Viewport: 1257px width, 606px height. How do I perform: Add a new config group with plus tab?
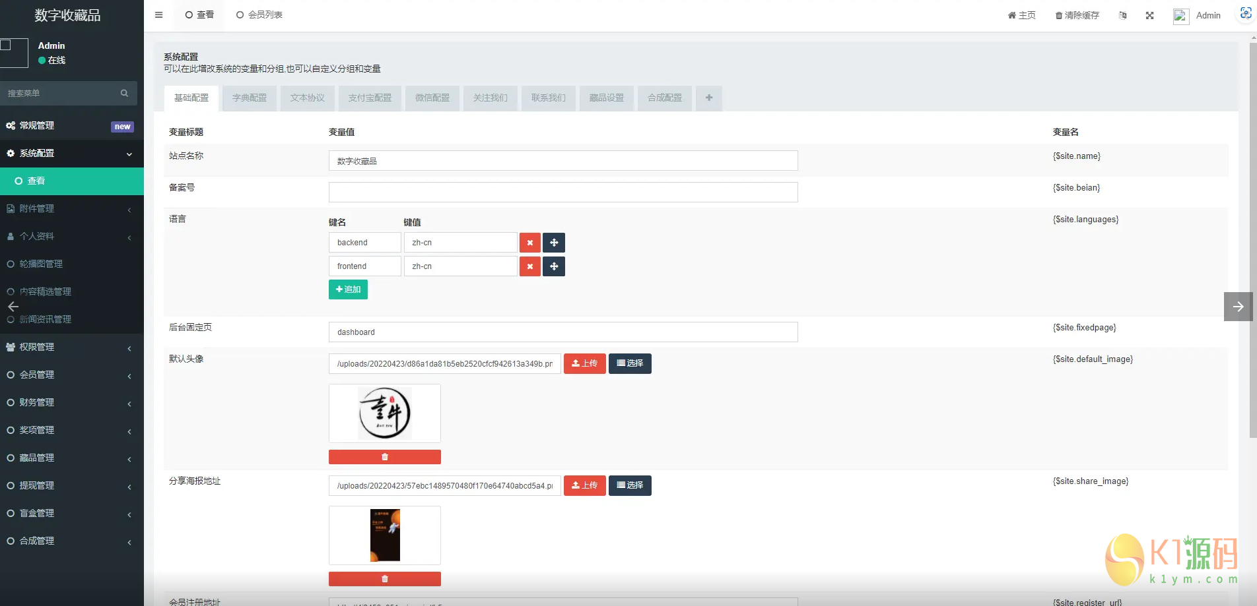(x=709, y=98)
